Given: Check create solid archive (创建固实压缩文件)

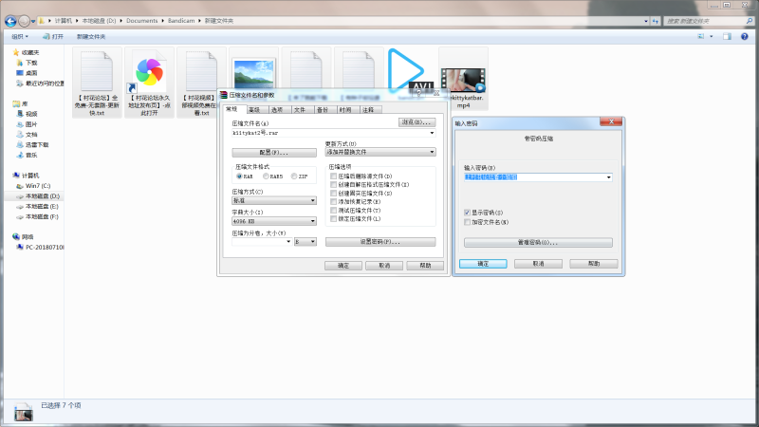Looking at the screenshot, I should click(334, 194).
